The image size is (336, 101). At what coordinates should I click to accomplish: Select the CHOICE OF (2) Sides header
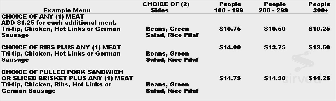pyautogui.click(x=160, y=7)
